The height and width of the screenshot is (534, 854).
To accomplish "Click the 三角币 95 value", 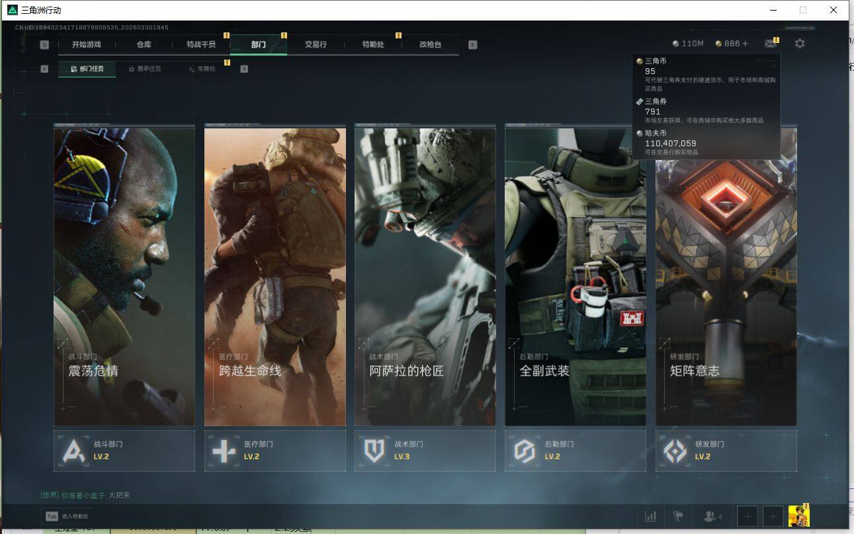I will coord(650,71).
